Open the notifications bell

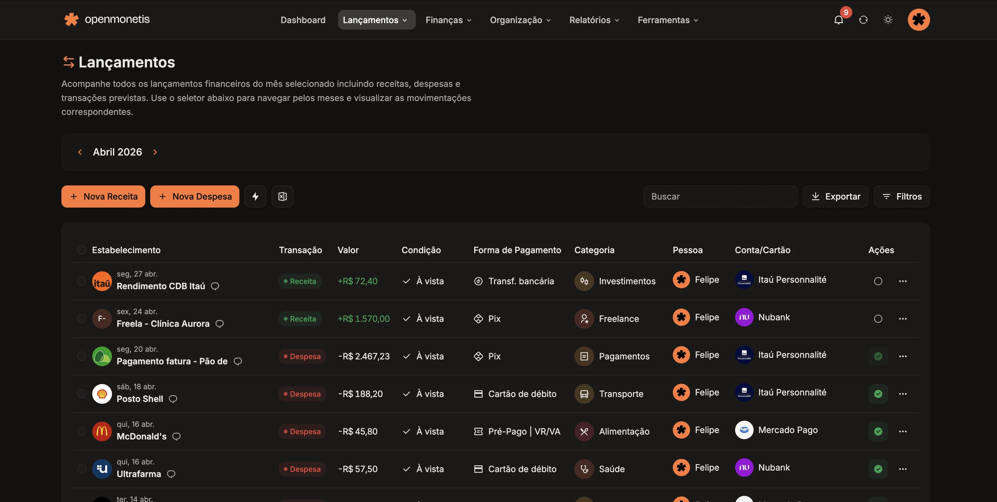[x=838, y=20]
